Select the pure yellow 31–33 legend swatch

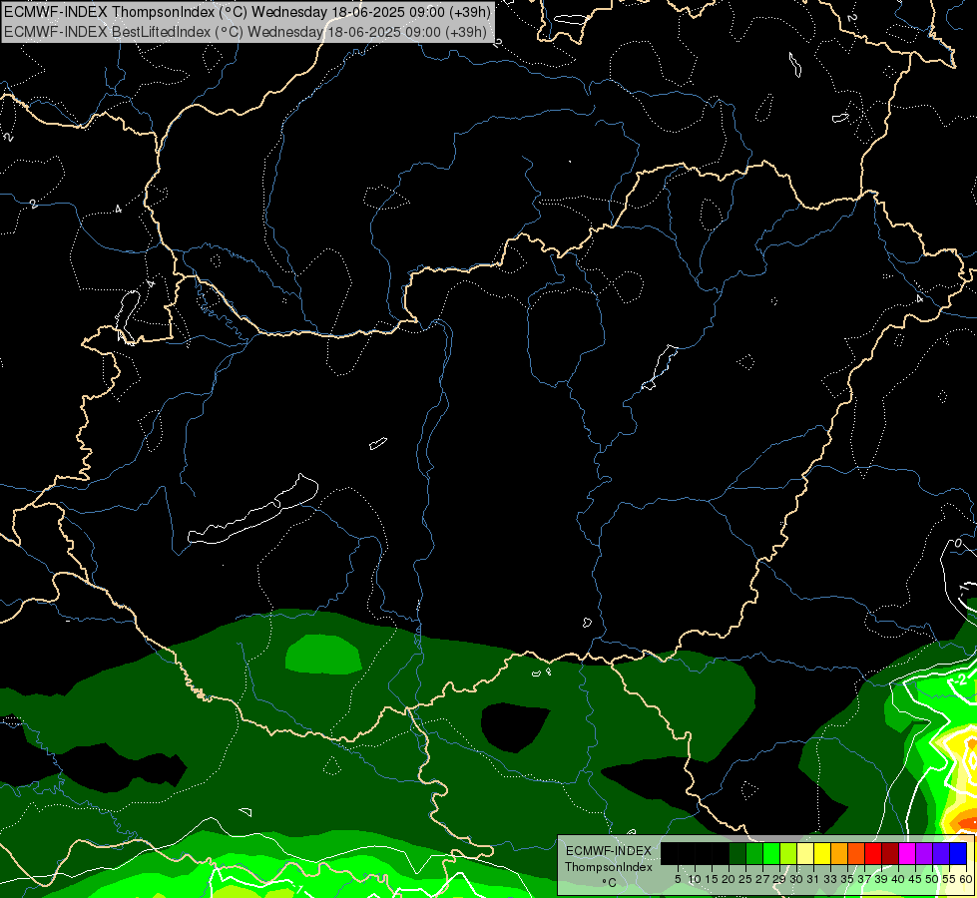tap(822, 853)
